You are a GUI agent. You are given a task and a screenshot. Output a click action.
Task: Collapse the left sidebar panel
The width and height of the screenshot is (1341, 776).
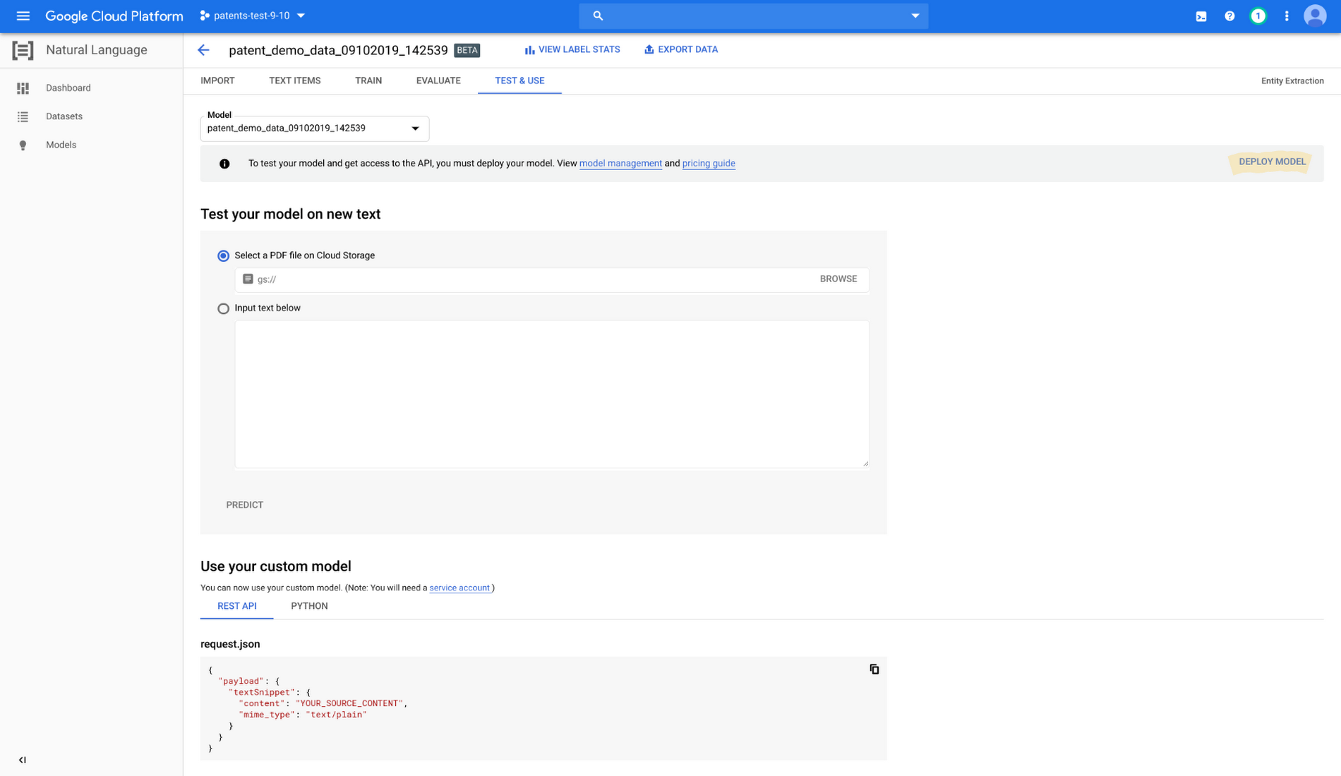[23, 760]
